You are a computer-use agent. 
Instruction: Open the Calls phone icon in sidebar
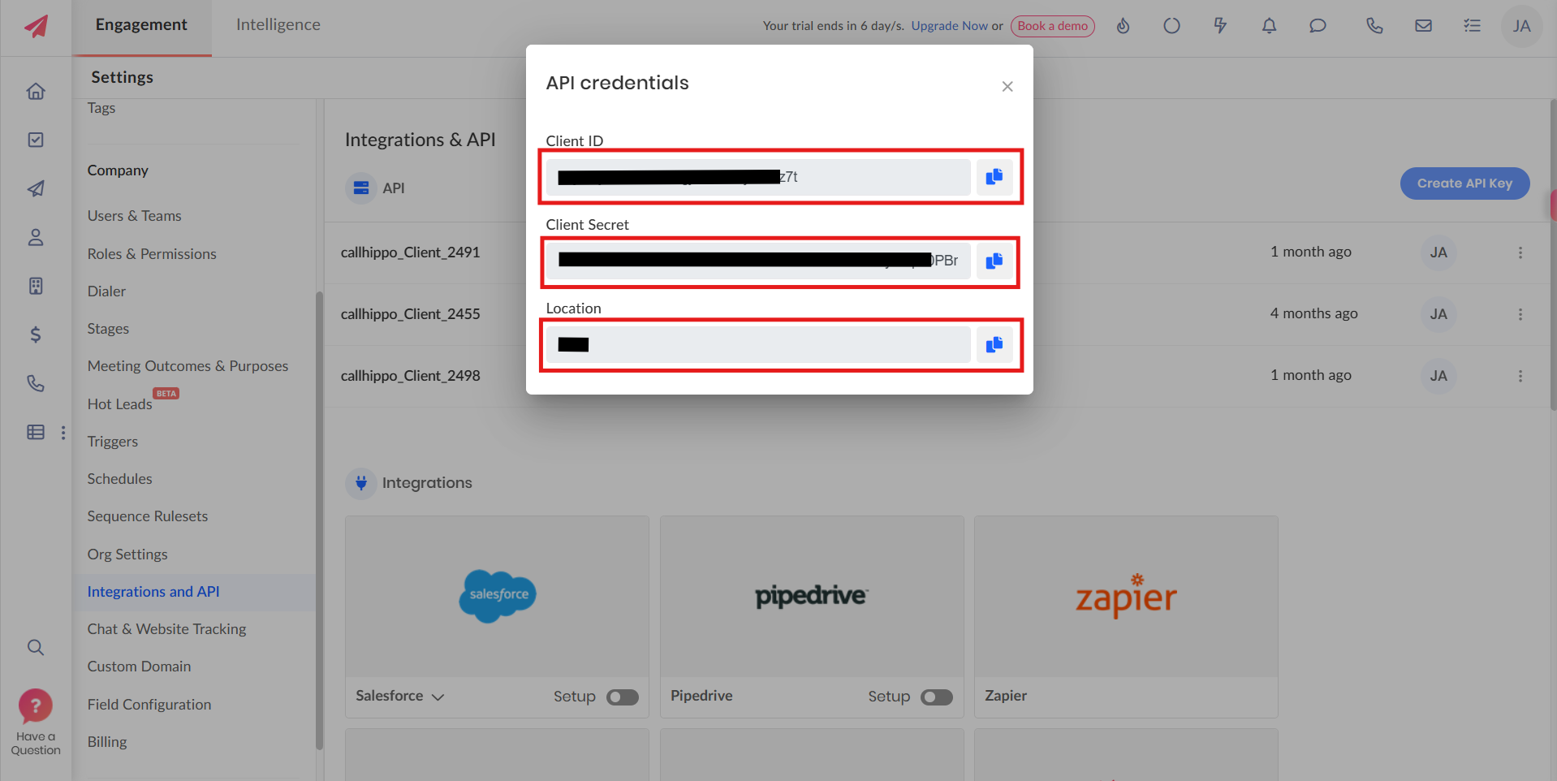[x=36, y=383]
